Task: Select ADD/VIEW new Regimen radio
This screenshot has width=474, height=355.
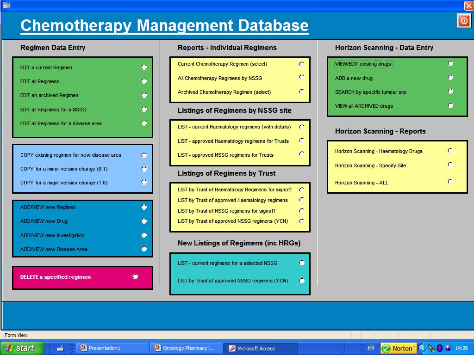Action: point(144,207)
